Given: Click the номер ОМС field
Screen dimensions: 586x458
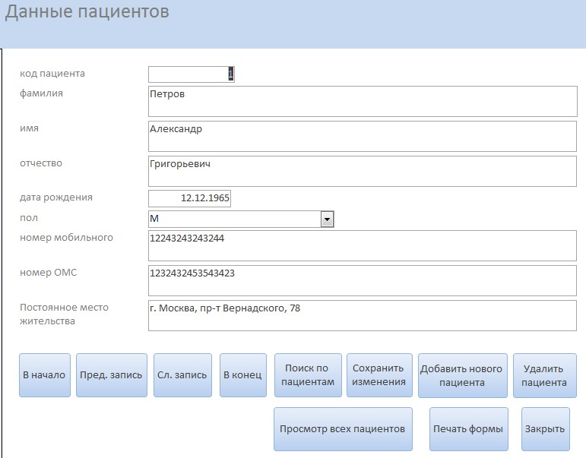Looking at the screenshot, I should point(363,280).
